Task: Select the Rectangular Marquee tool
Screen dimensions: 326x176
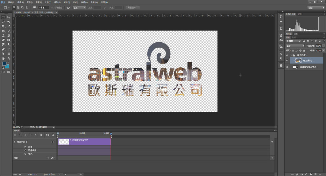Action: tap(3, 17)
